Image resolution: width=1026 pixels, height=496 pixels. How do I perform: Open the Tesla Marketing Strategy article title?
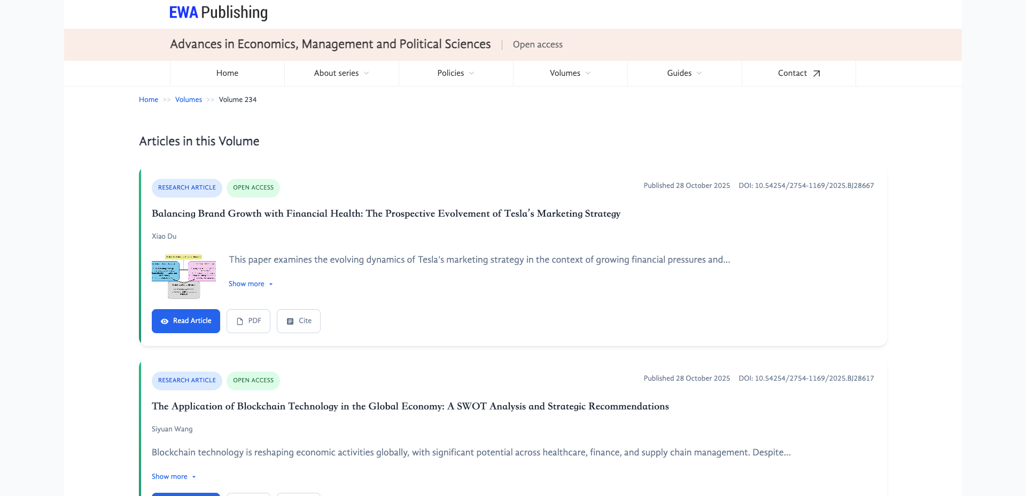click(x=386, y=214)
